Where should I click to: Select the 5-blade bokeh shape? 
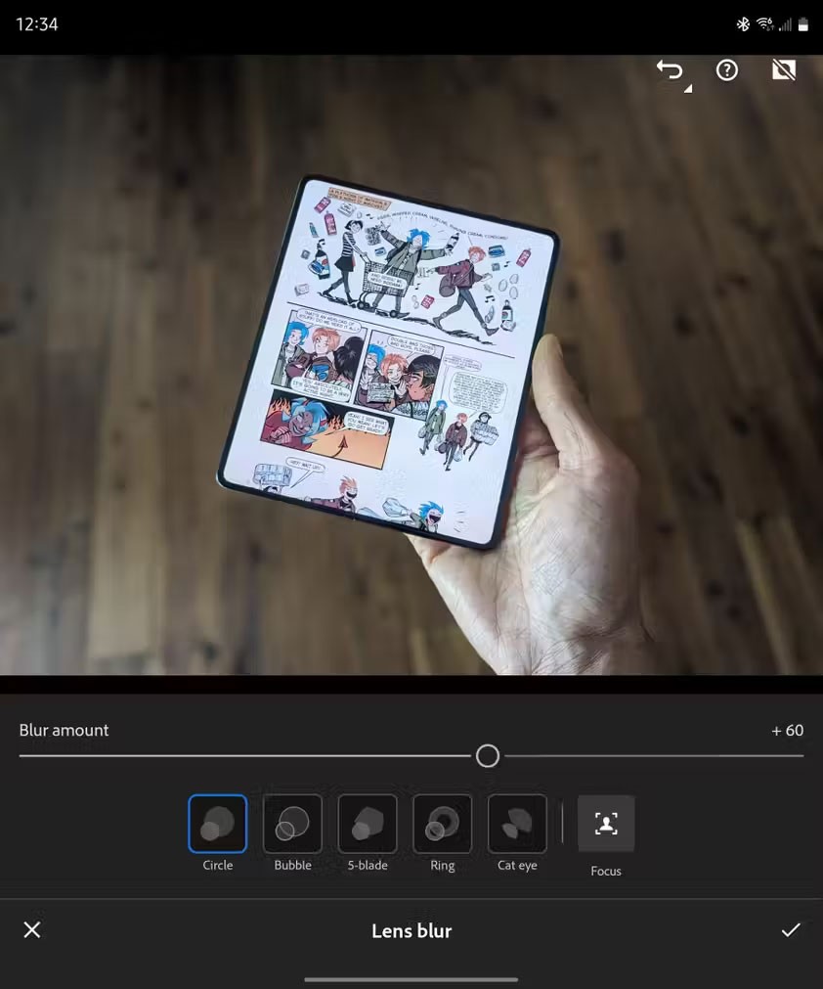point(368,824)
